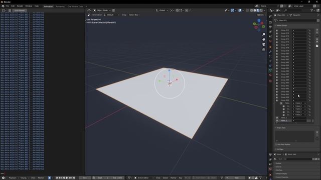Switch perspective/orthographic with the grid gizmo
The height and width of the screenshot is (180, 321).
coord(264,49)
